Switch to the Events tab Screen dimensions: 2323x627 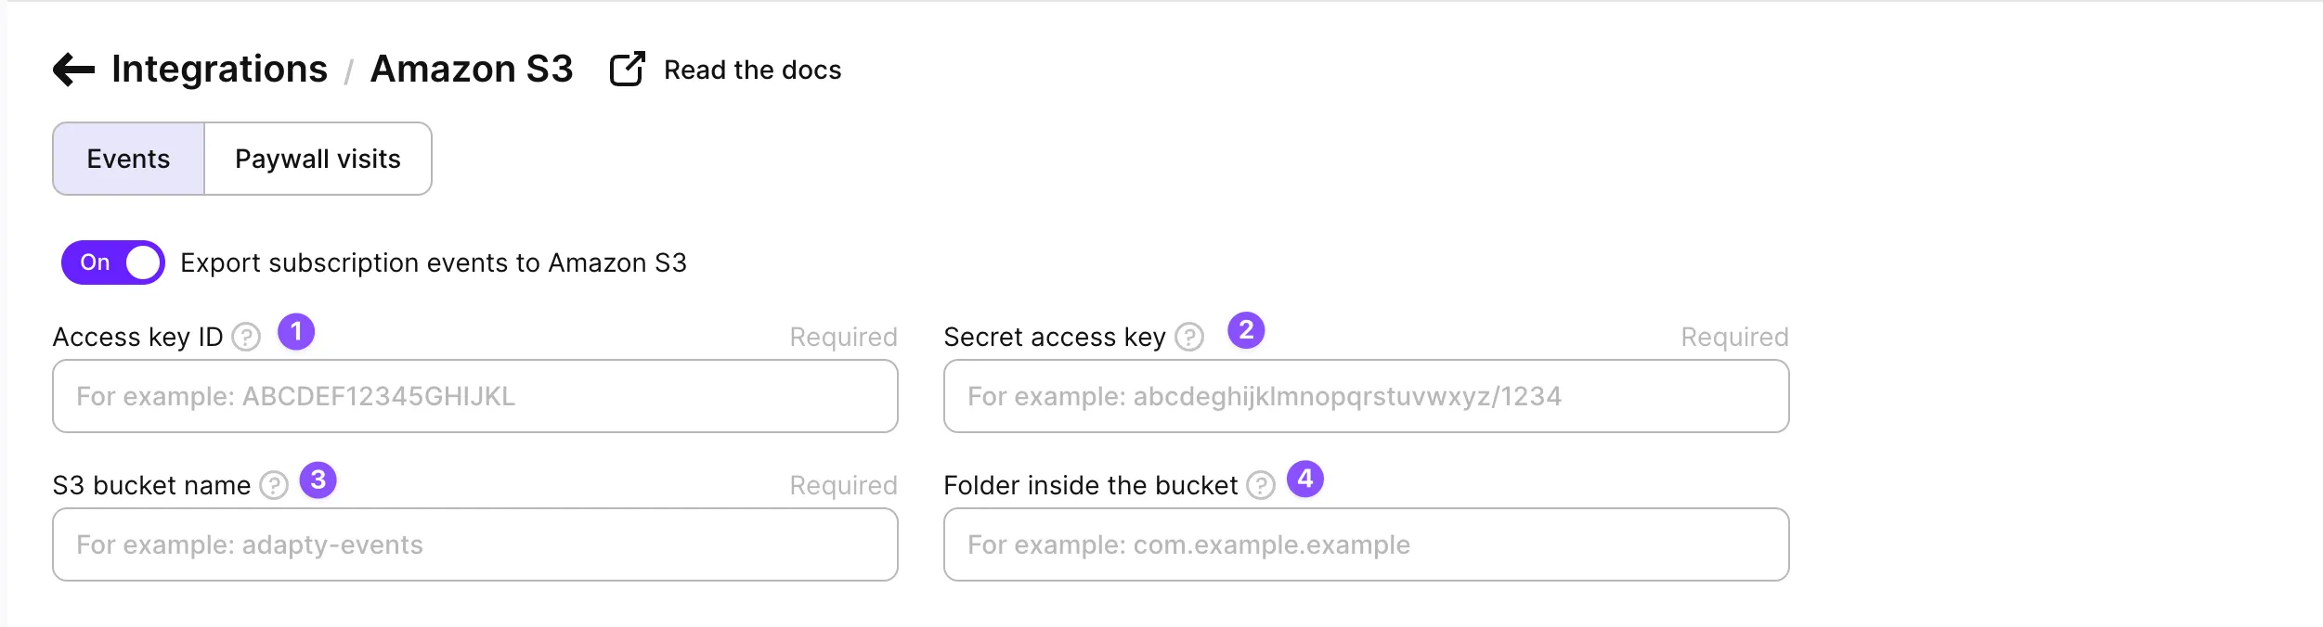[128, 159]
